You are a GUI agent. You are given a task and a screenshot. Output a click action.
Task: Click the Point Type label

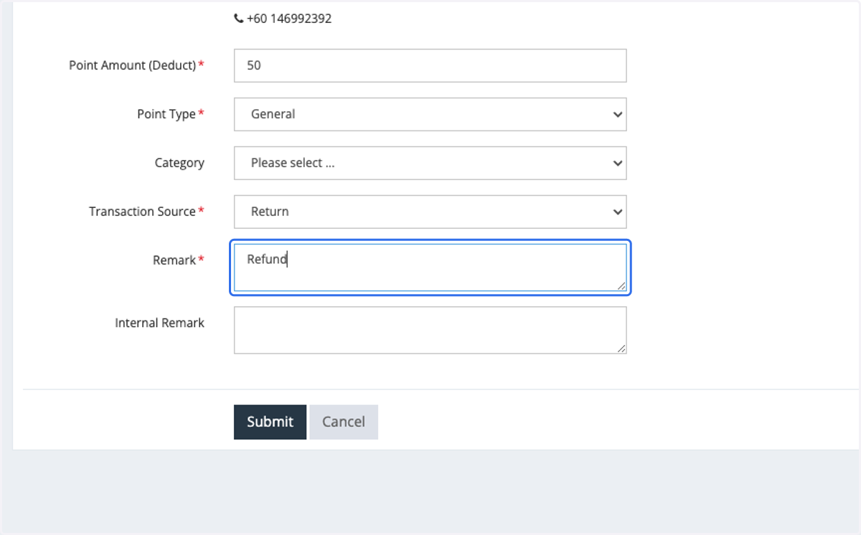click(166, 114)
